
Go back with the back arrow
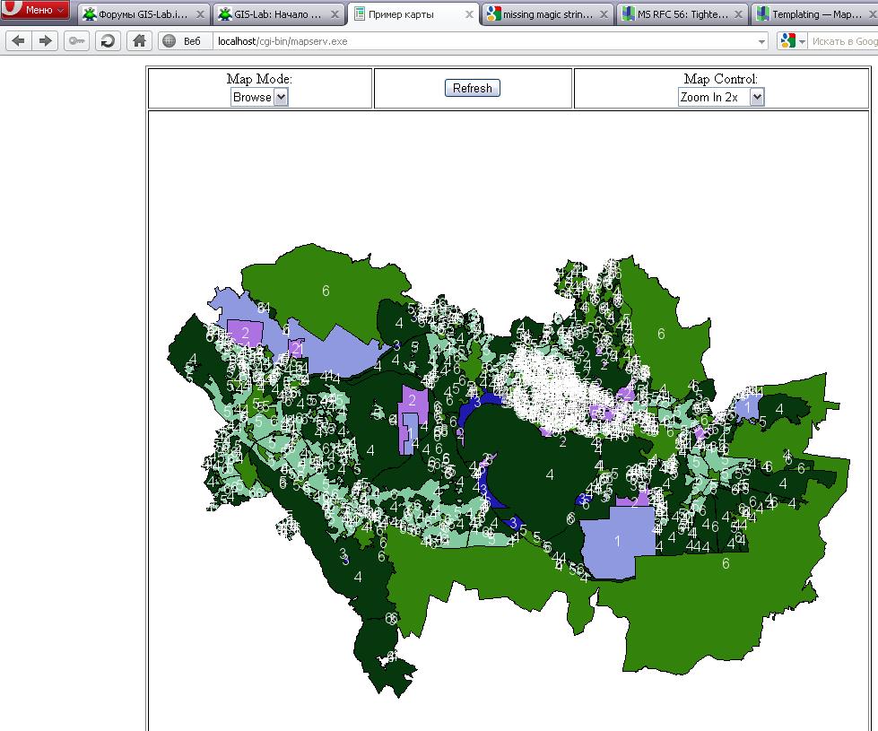point(19,41)
